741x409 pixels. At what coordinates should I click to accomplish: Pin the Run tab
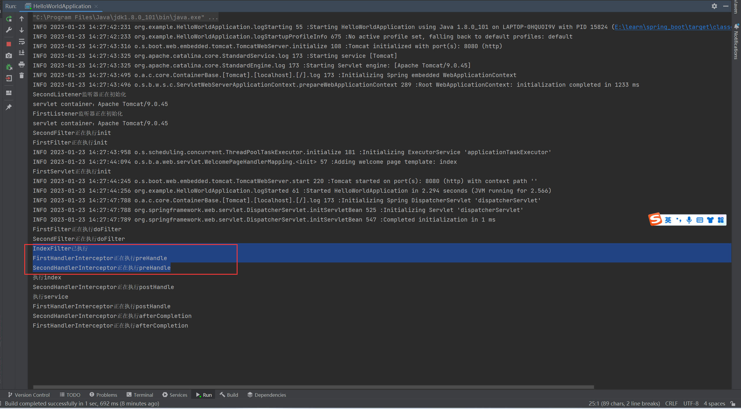(9, 107)
